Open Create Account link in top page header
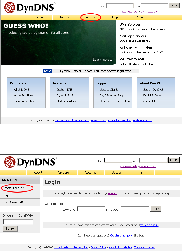Viewport: 182px width, 251px height. point(149,11)
